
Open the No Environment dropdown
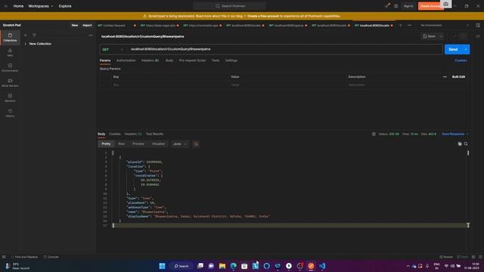(445, 25)
